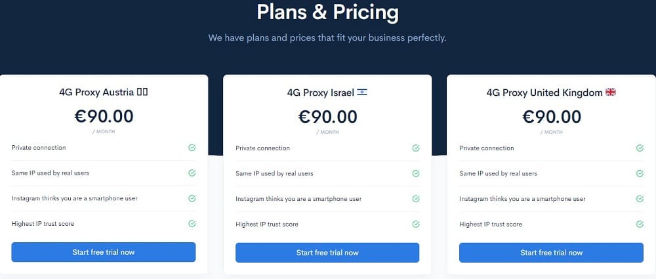Click the €90.00 price in Israel plan

[x=327, y=116]
